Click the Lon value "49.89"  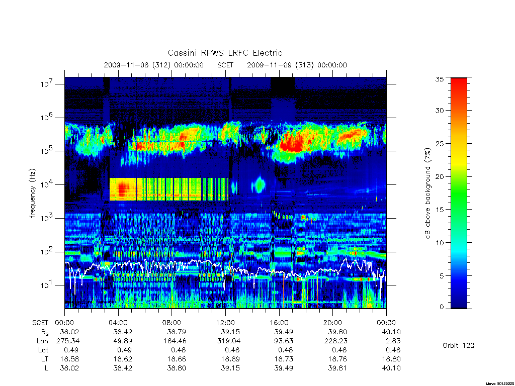coord(123,341)
